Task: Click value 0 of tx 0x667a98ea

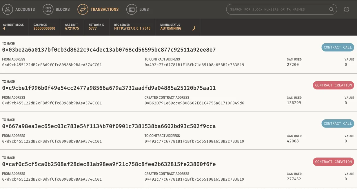Action: (346, 141)
